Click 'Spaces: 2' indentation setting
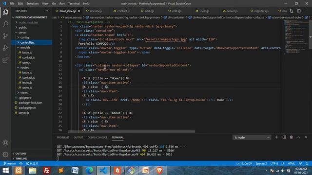312x175 pixels. tap(261, 163)
